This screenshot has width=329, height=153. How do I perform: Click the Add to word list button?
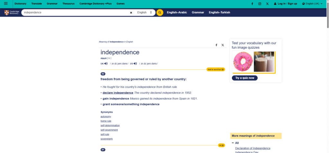pos(216,69)
